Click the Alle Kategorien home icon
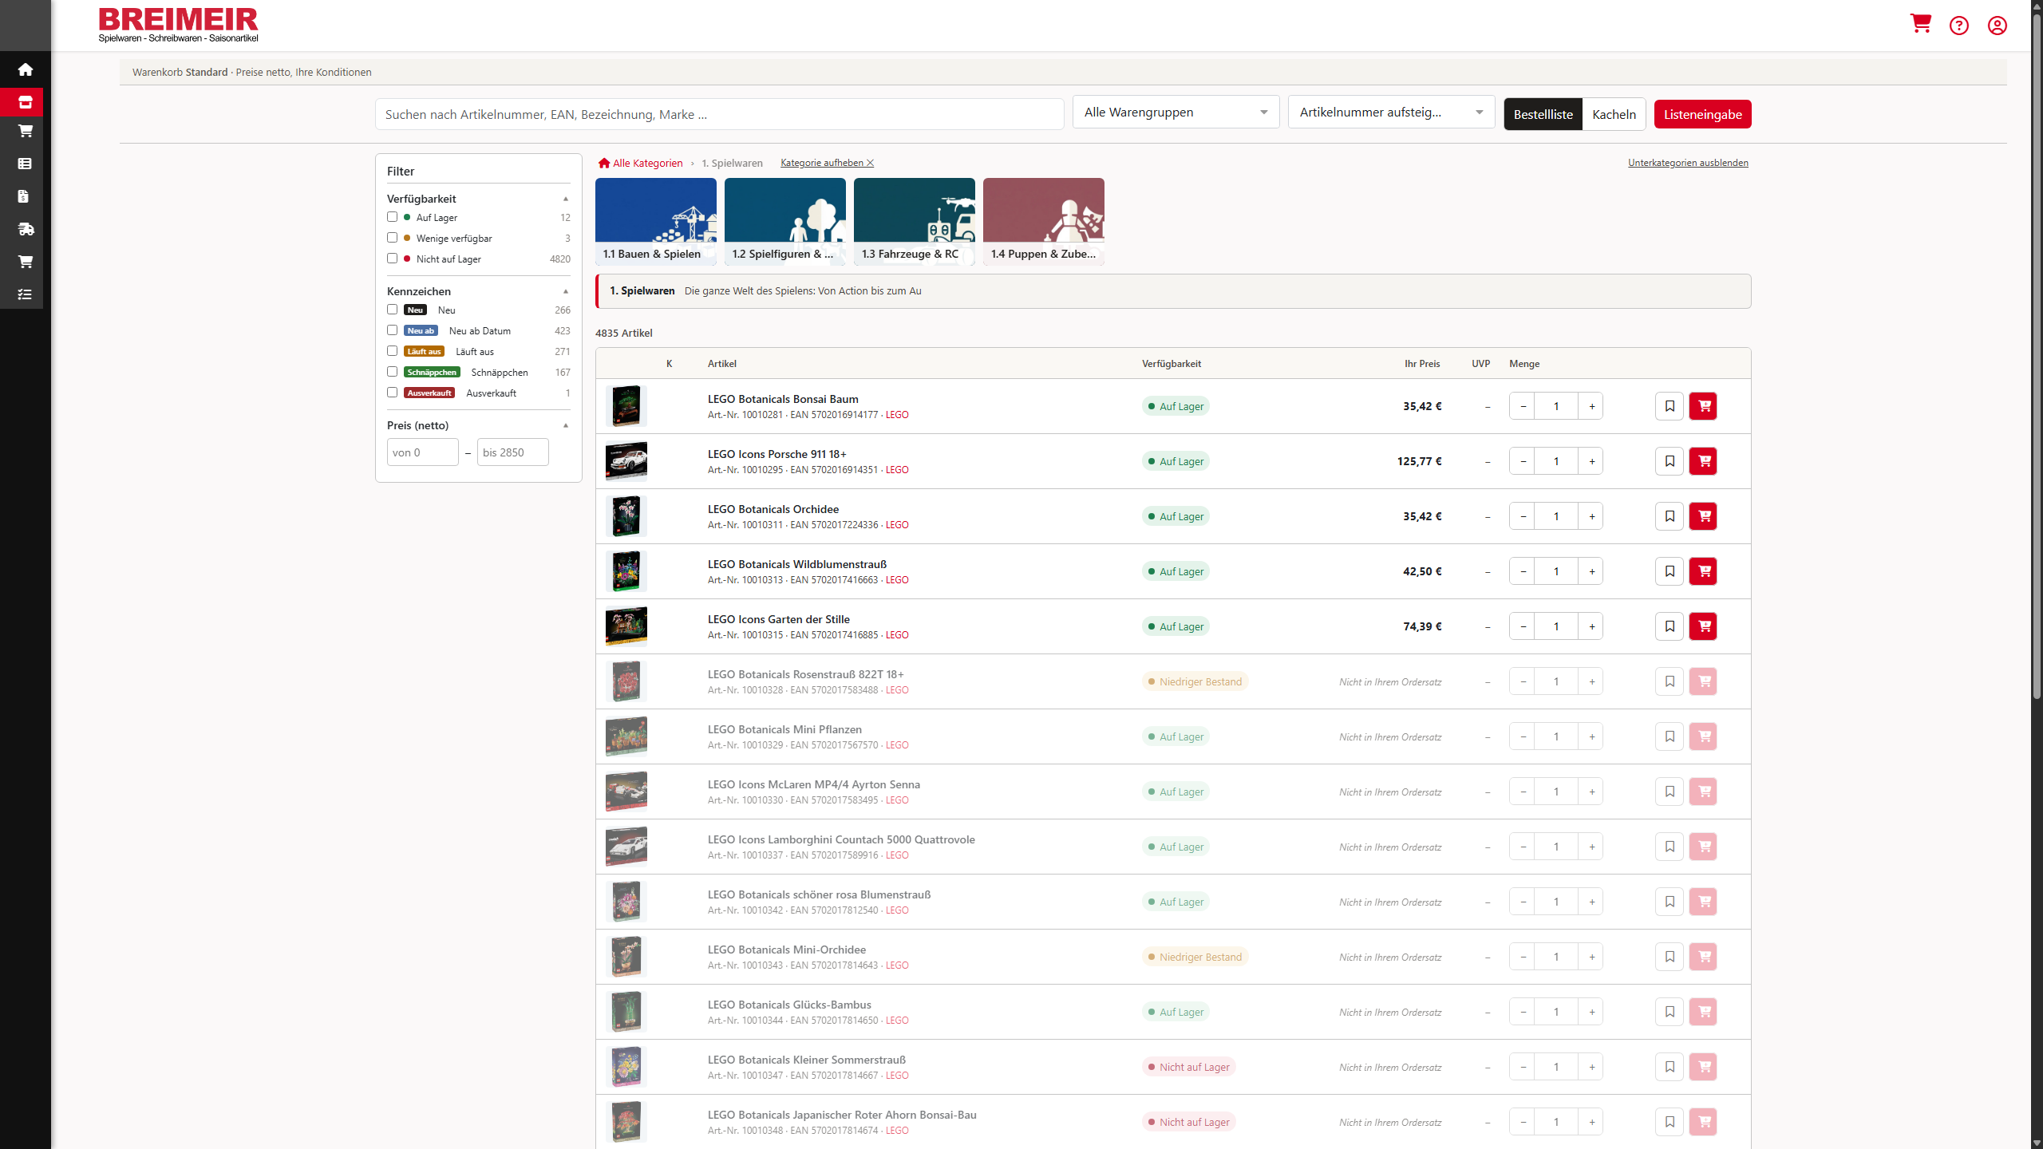 pyautogui.click(x=604, y=163)
